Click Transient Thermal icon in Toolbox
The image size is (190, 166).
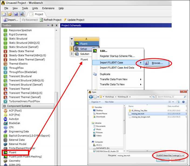point(5,89)
